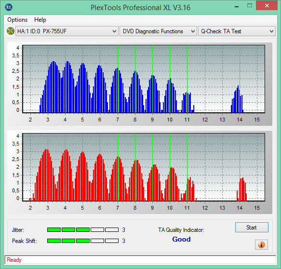Click the Good quality result text
The height and width of the screenshot is (269, 281).
point(181,239)
